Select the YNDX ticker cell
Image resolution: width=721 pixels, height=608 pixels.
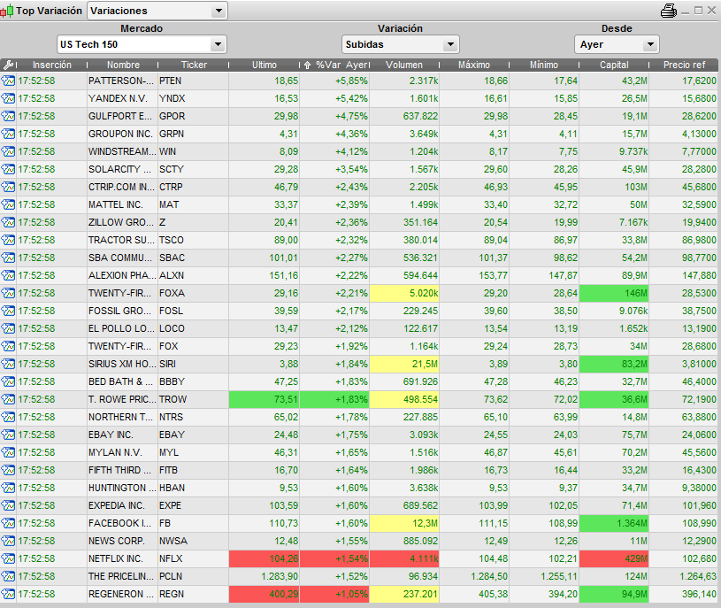pyautogui.click(x=193, y=98)
